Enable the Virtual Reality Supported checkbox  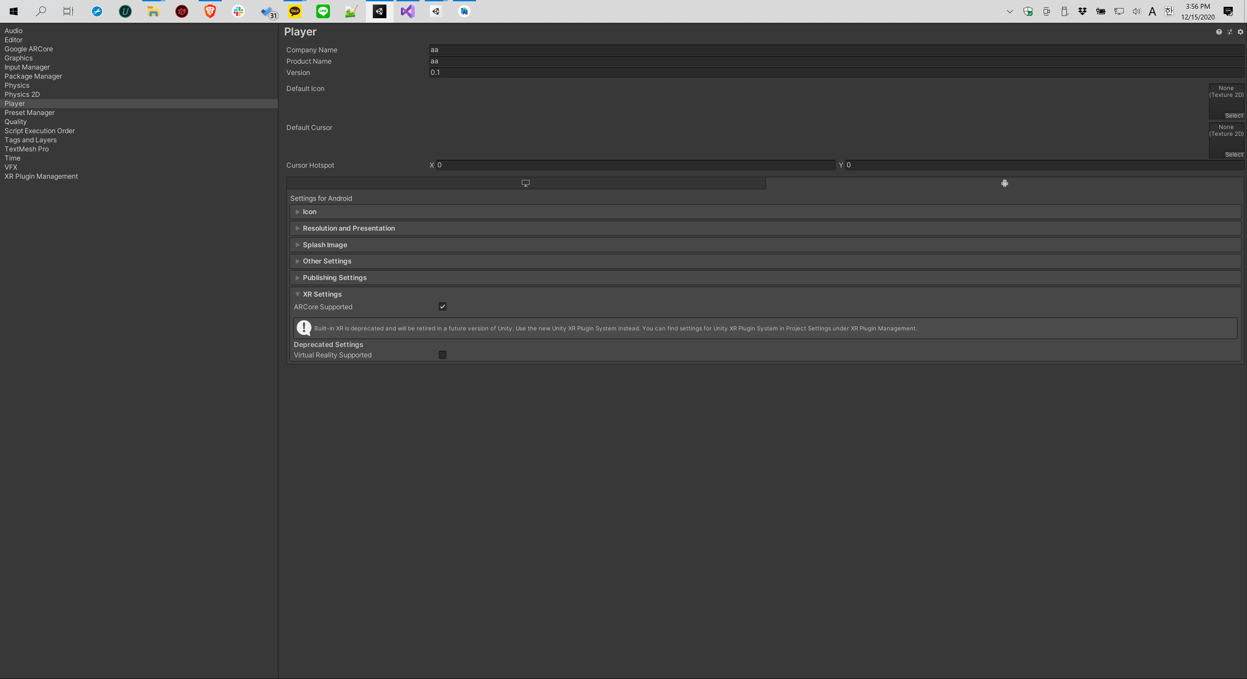tap(442, 355)
